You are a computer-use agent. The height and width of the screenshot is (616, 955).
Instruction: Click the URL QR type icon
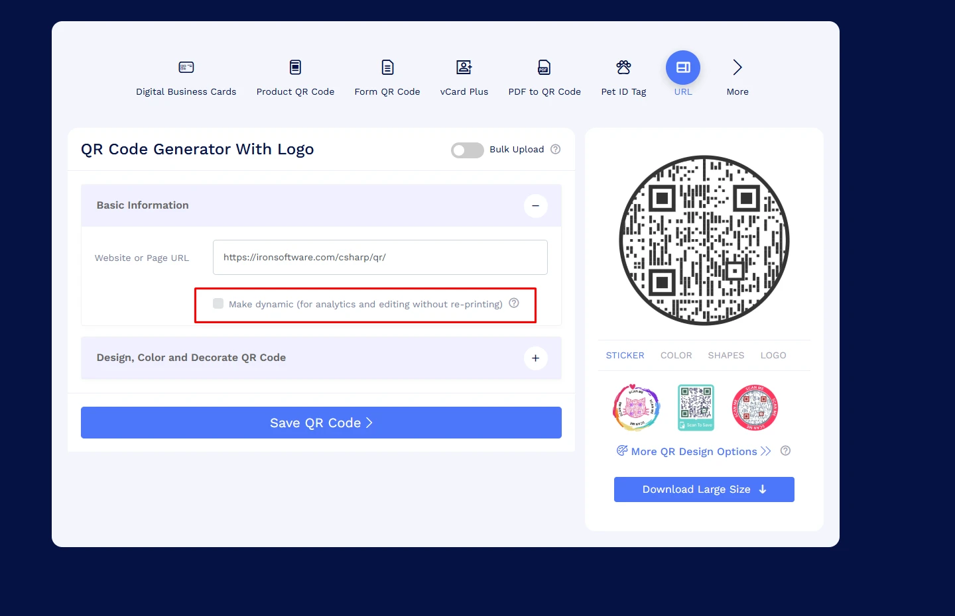pyautogui.click(x=683, y=68)
